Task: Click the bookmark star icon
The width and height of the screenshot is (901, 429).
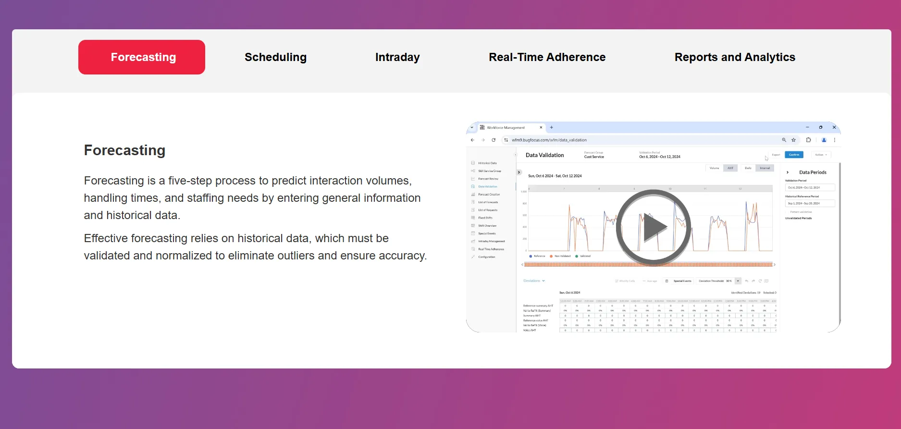Action: point(793,140)
